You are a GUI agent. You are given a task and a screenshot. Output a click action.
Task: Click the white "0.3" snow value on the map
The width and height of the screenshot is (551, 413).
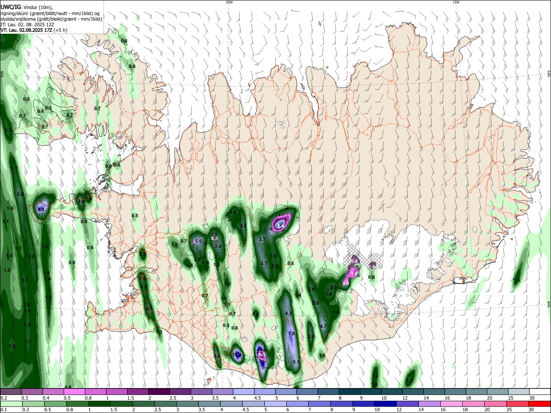215,238
